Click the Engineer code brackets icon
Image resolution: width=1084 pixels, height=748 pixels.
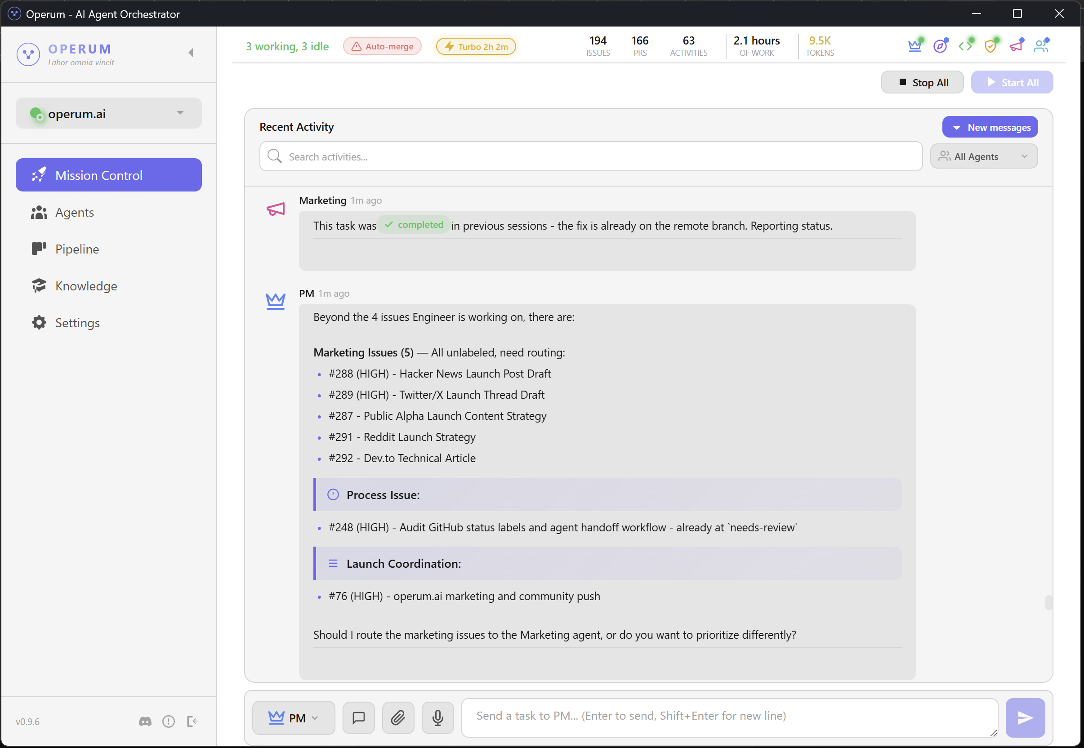[965, 46]
